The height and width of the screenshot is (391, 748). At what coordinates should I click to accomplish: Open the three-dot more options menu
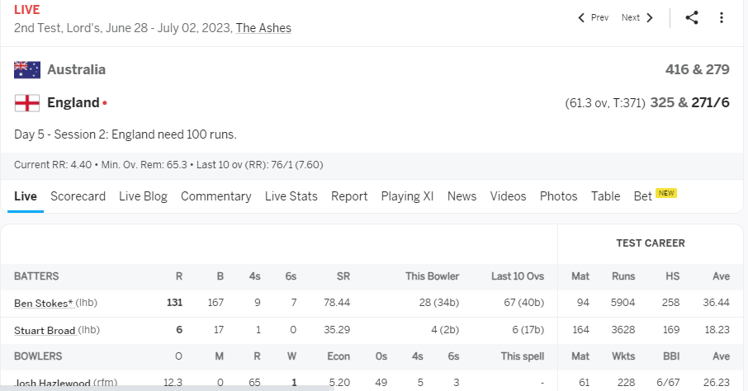722,17
